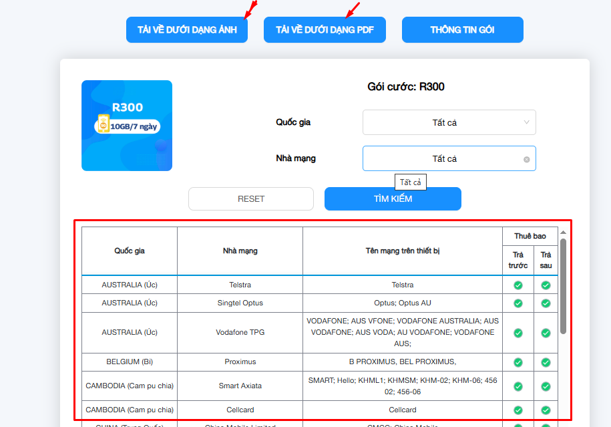Select CAMBODIA cell in Smart Axiata row
The image size is (611, 427).
(130, 386)
